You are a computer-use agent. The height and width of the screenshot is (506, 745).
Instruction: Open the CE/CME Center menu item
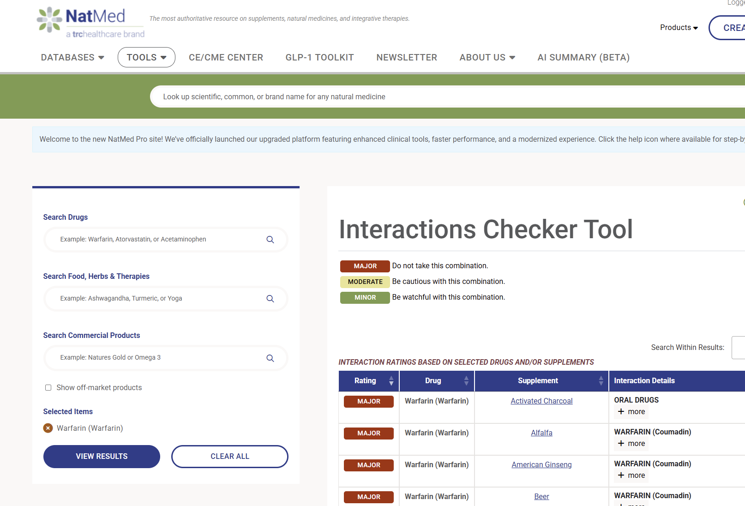pyautogui.click(x=226, y=58)
